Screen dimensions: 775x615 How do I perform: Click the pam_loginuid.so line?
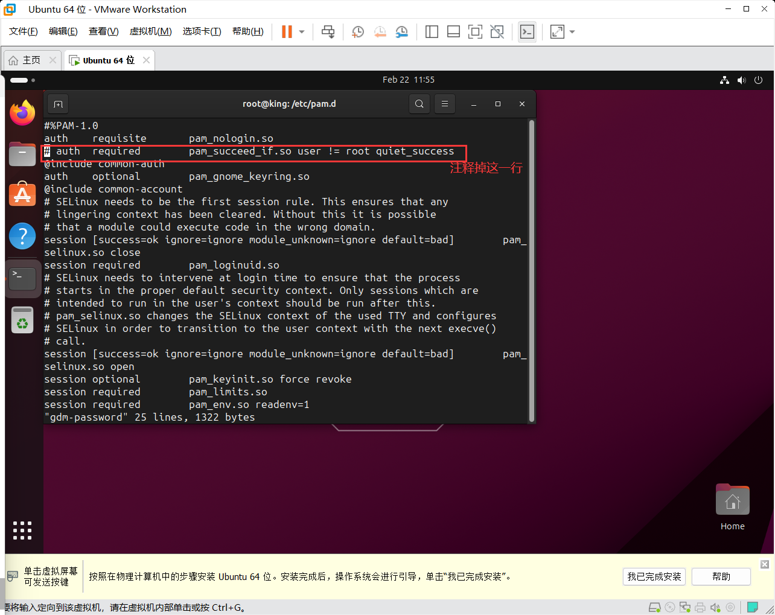pyautogui.click(x=162, y=265)
